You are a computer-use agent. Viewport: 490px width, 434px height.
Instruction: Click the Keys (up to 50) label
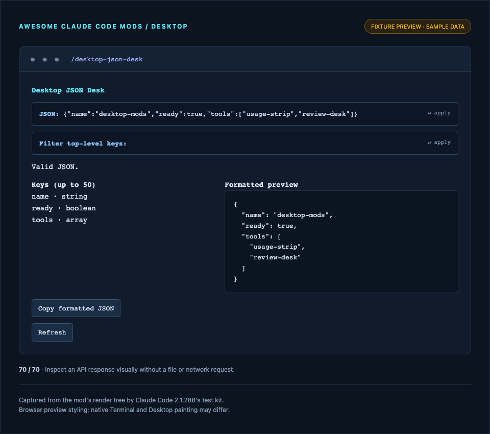63,185
